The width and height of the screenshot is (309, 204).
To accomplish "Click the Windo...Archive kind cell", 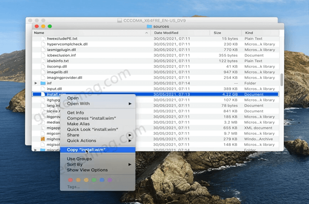I will (x=259, y=139).
